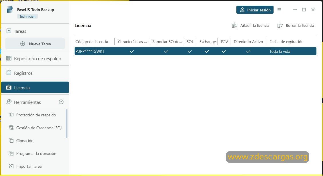
Task: Click the Herramientas wrench icon
Action: coord(9,102)
